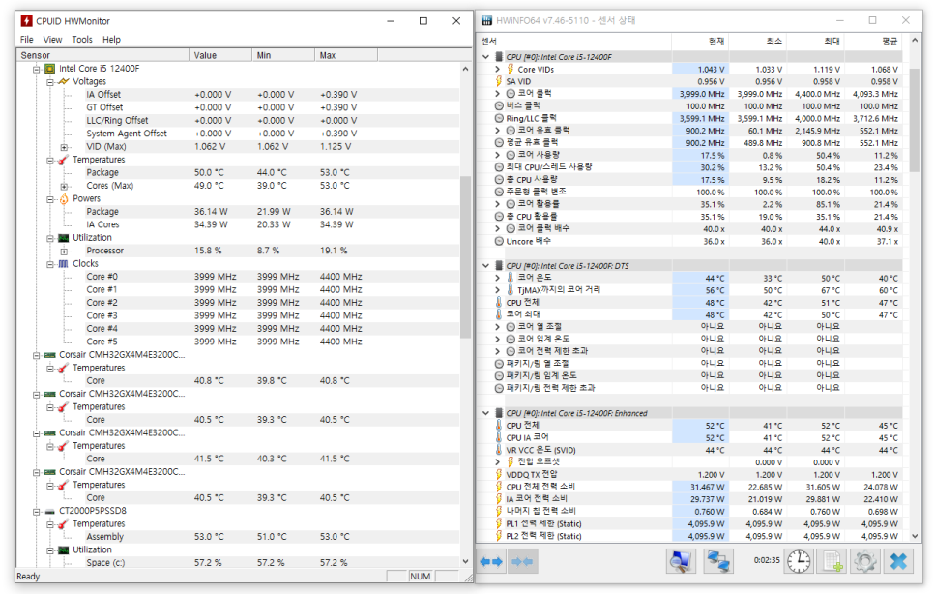Collapse the CT2000P5PSSD8 drive node
The height and width of the screenshot is (594, 934).
[x=37, y=511]
